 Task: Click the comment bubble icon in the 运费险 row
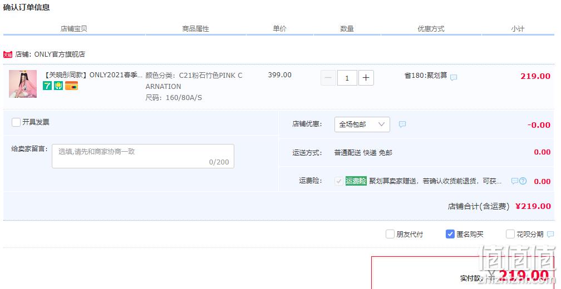click(x=514, y=181)
